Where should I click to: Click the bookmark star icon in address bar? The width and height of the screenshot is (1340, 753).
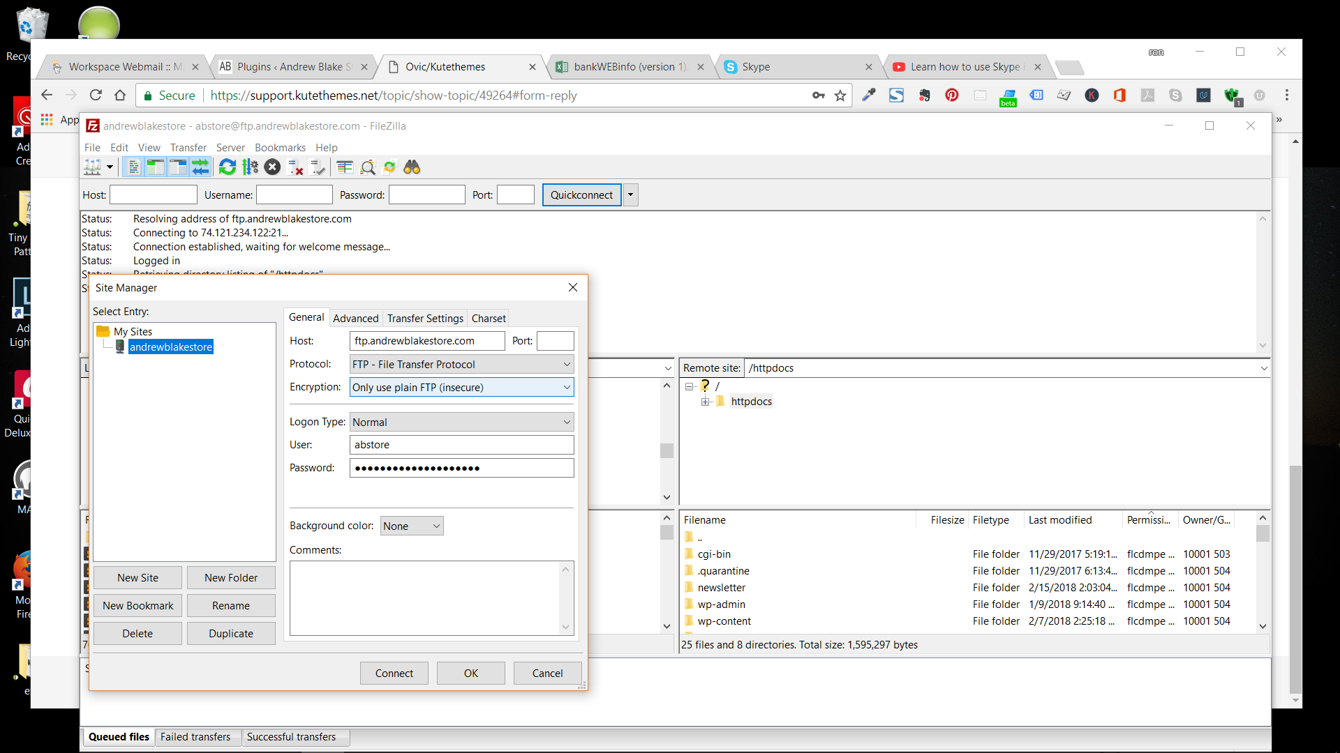840,96
